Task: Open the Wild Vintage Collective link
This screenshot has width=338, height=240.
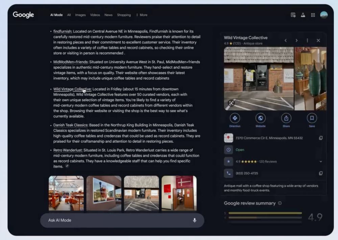Action: coord(72,89)
